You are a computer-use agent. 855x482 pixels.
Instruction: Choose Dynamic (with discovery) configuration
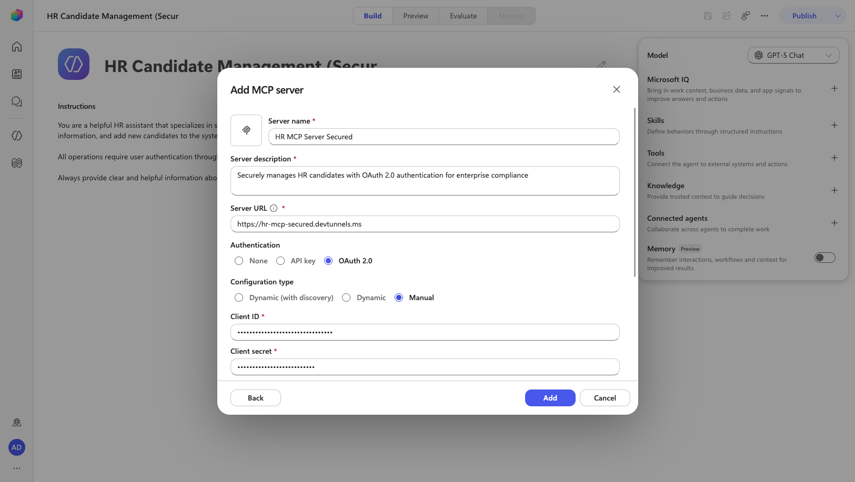[239, 298]
